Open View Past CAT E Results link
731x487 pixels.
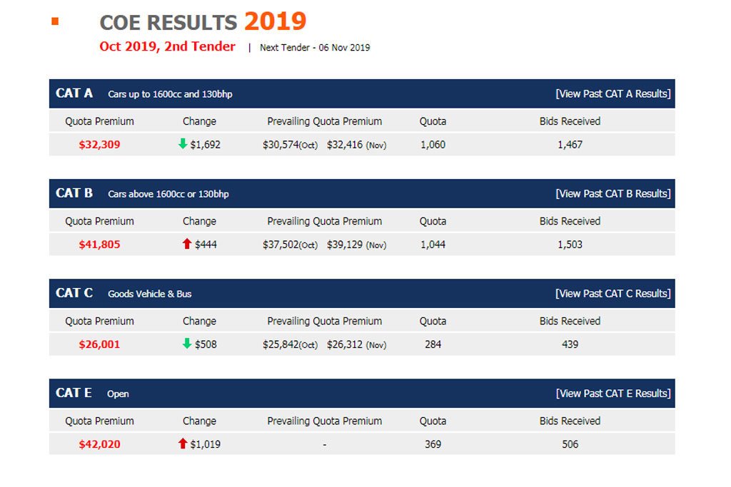tap(613, 394)
